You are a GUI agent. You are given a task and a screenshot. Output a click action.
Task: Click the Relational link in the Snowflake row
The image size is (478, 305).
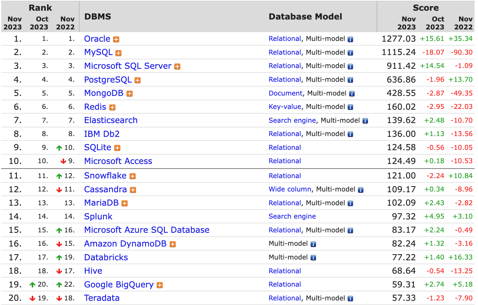[x=285, y=176]
